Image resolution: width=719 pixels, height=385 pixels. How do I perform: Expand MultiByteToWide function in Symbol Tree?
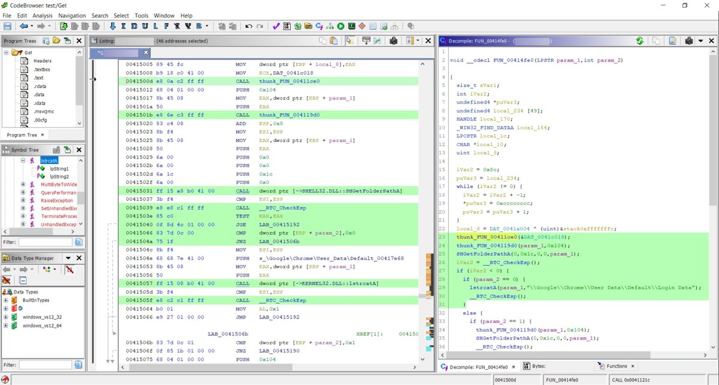[23, 184]
